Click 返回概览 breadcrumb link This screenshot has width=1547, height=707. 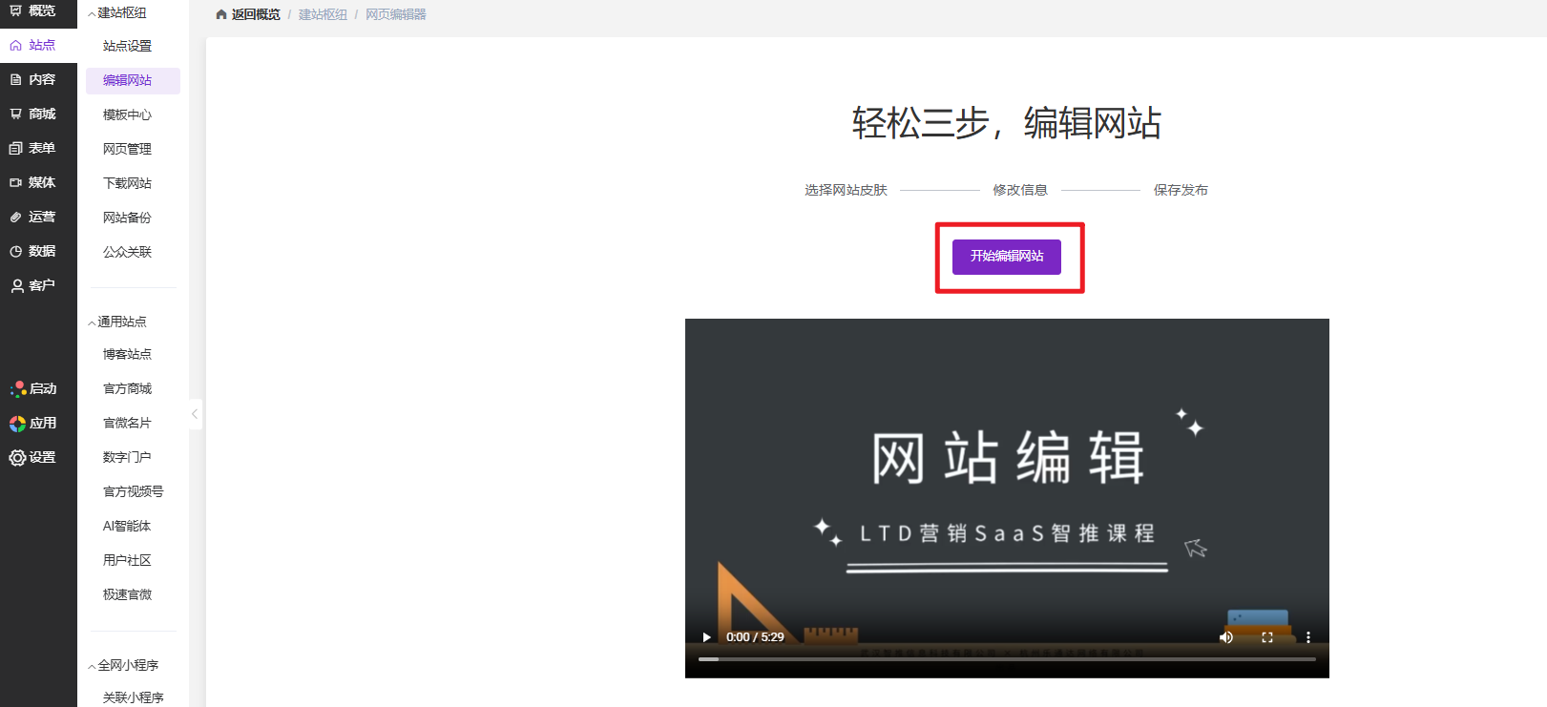coord(255,14)
